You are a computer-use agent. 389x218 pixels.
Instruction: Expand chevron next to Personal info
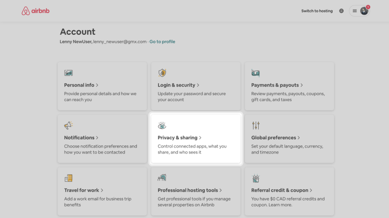pyautogui.click(x=97, y=85)
